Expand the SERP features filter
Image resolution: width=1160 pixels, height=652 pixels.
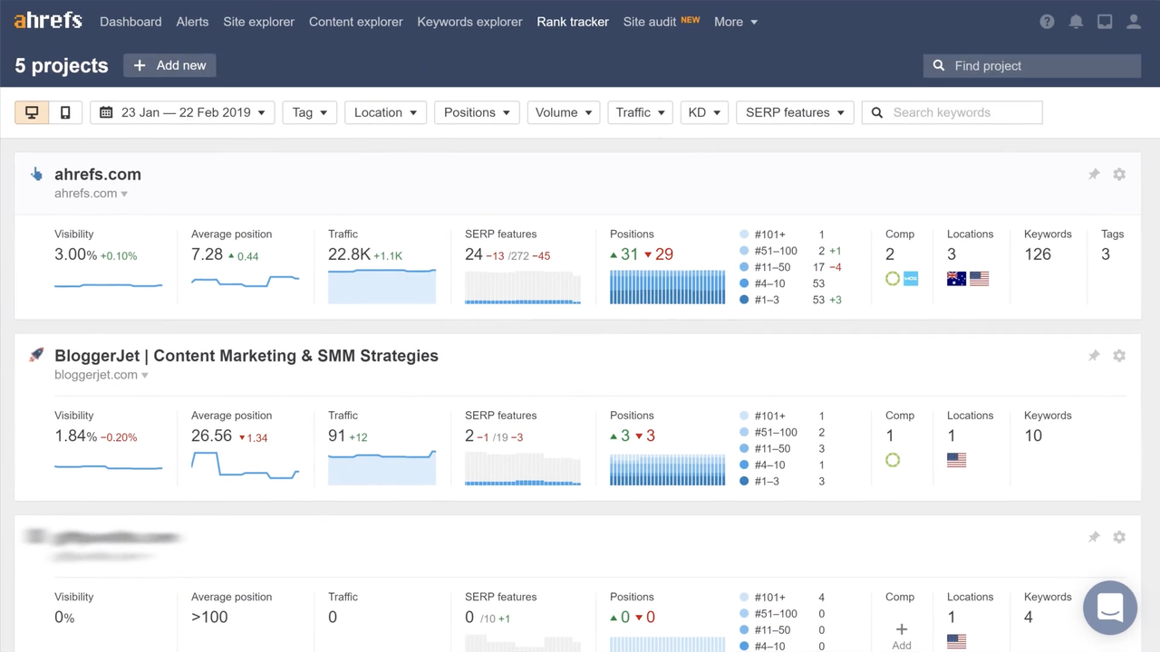[x=795, y=112]
